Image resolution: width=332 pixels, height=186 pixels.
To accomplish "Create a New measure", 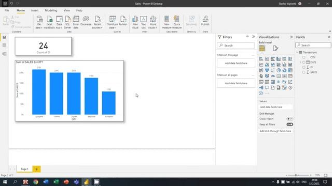I will (x=167, y=22).
